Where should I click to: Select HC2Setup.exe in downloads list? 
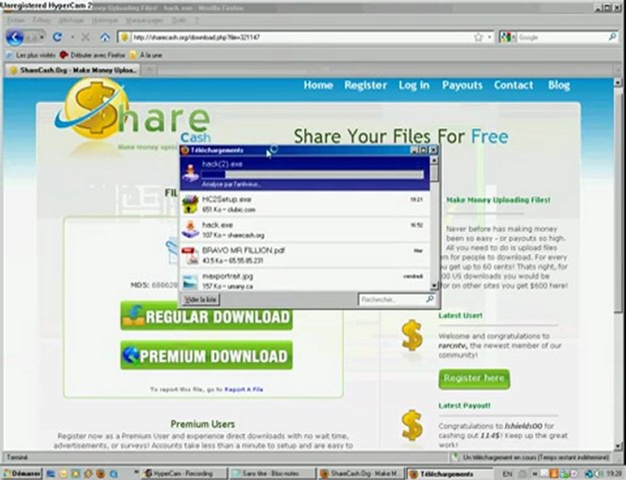[305, 203]
